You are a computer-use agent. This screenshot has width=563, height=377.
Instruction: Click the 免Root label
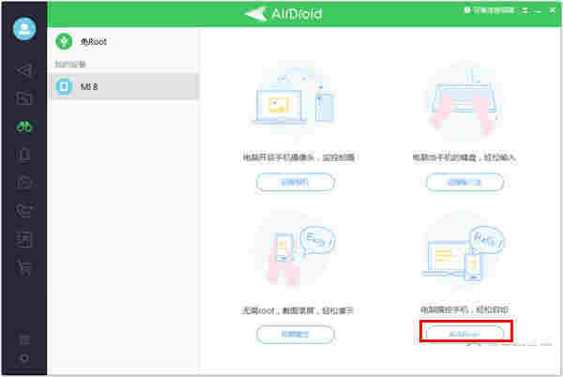point(93,41)
